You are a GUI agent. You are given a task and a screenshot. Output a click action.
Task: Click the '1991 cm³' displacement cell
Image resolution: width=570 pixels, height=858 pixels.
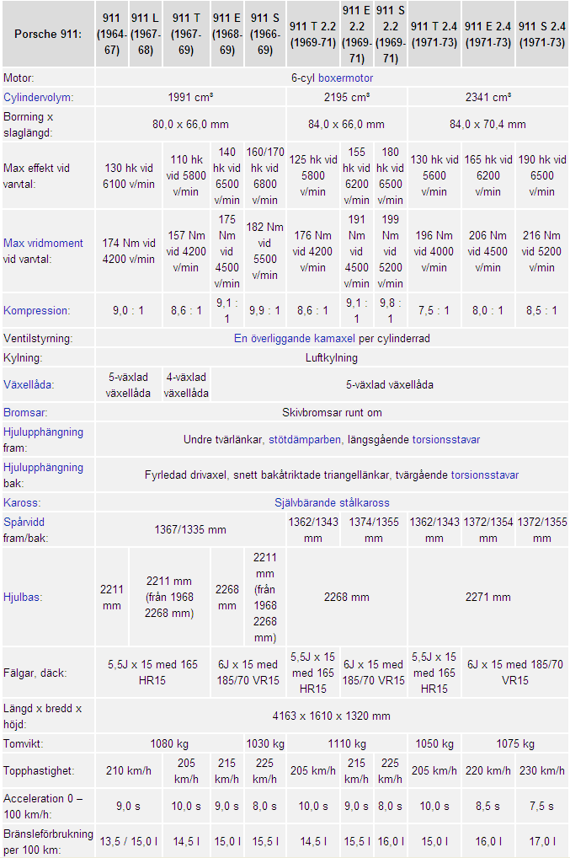click(190, 98)
